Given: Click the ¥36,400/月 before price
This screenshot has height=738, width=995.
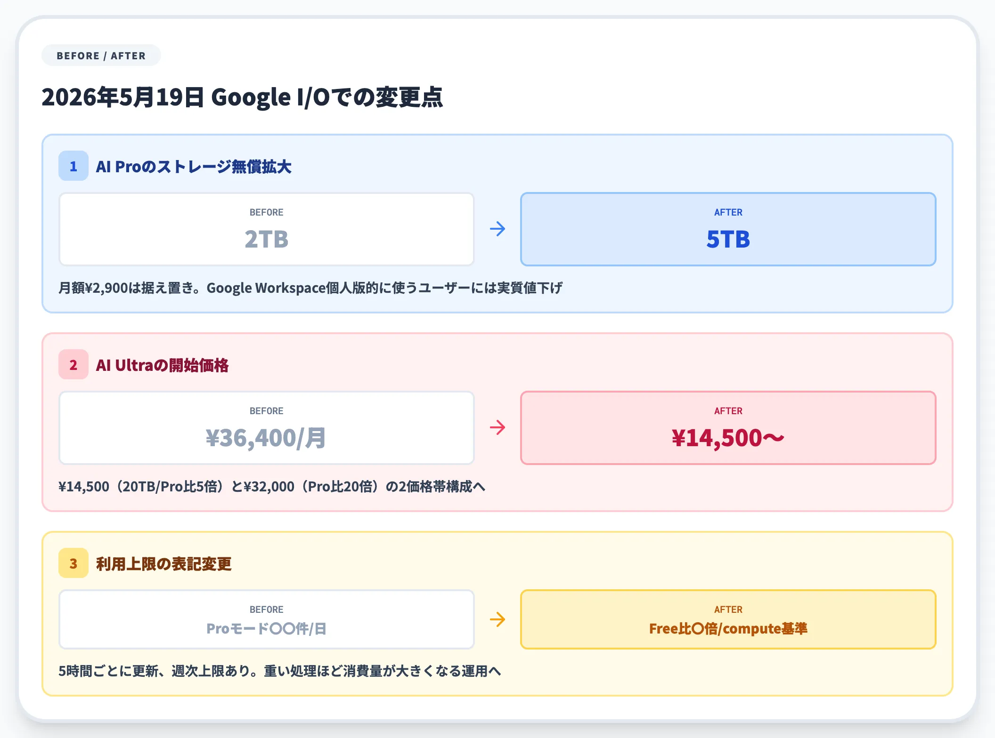Looking at the screenshot, I should pos(266,438).
